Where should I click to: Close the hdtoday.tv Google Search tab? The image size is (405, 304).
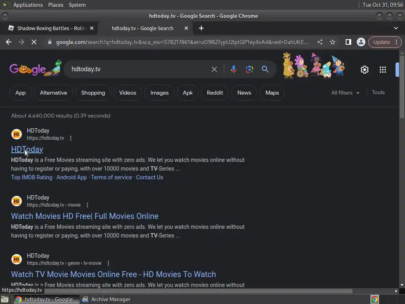[186, 28]
